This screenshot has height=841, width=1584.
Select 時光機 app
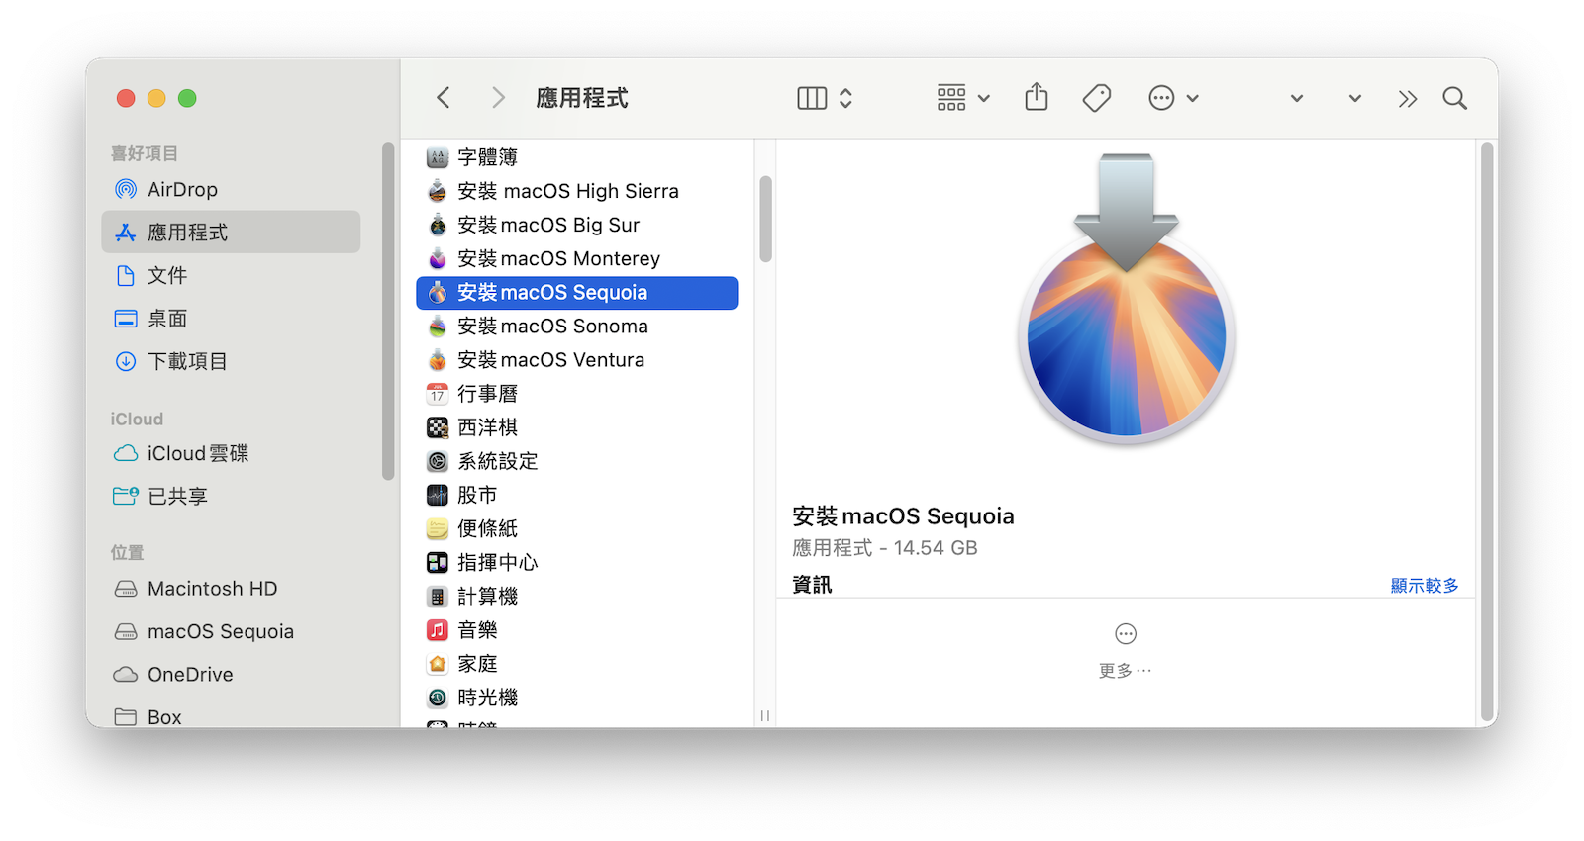click(577, 698)
